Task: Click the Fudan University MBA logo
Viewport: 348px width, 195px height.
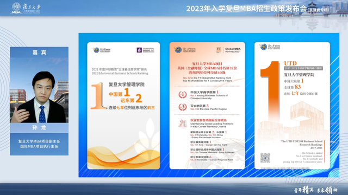Action: coord(26,8)
